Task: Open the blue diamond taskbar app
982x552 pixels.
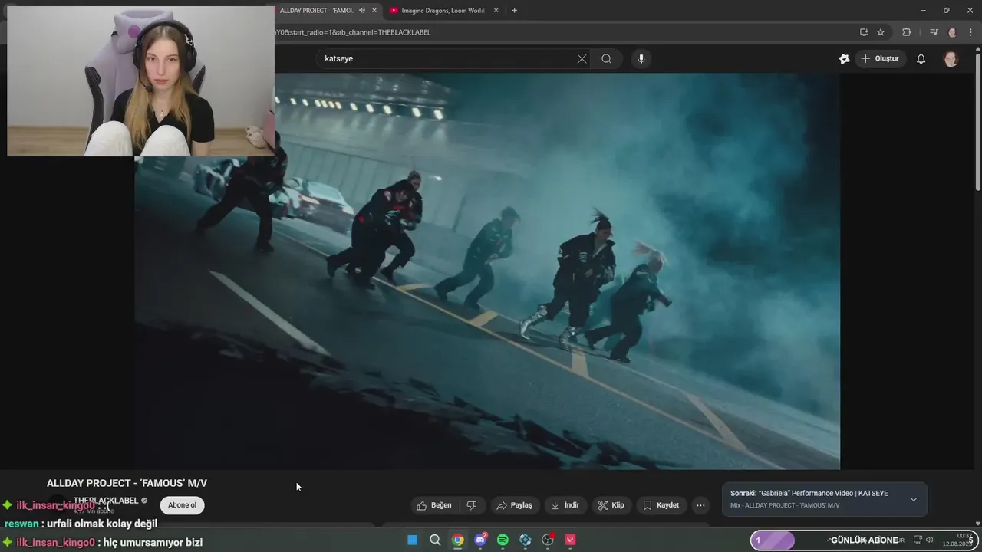Action: tap(526, 540)
